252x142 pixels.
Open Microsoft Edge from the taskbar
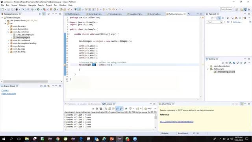[81, 139]
